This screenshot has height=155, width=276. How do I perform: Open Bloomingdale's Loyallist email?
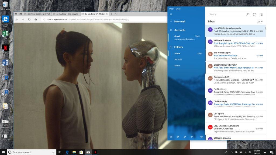[x=235, y=68]
